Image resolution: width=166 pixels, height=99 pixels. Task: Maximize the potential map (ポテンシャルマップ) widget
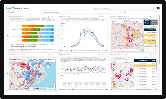tap(52, 55)
